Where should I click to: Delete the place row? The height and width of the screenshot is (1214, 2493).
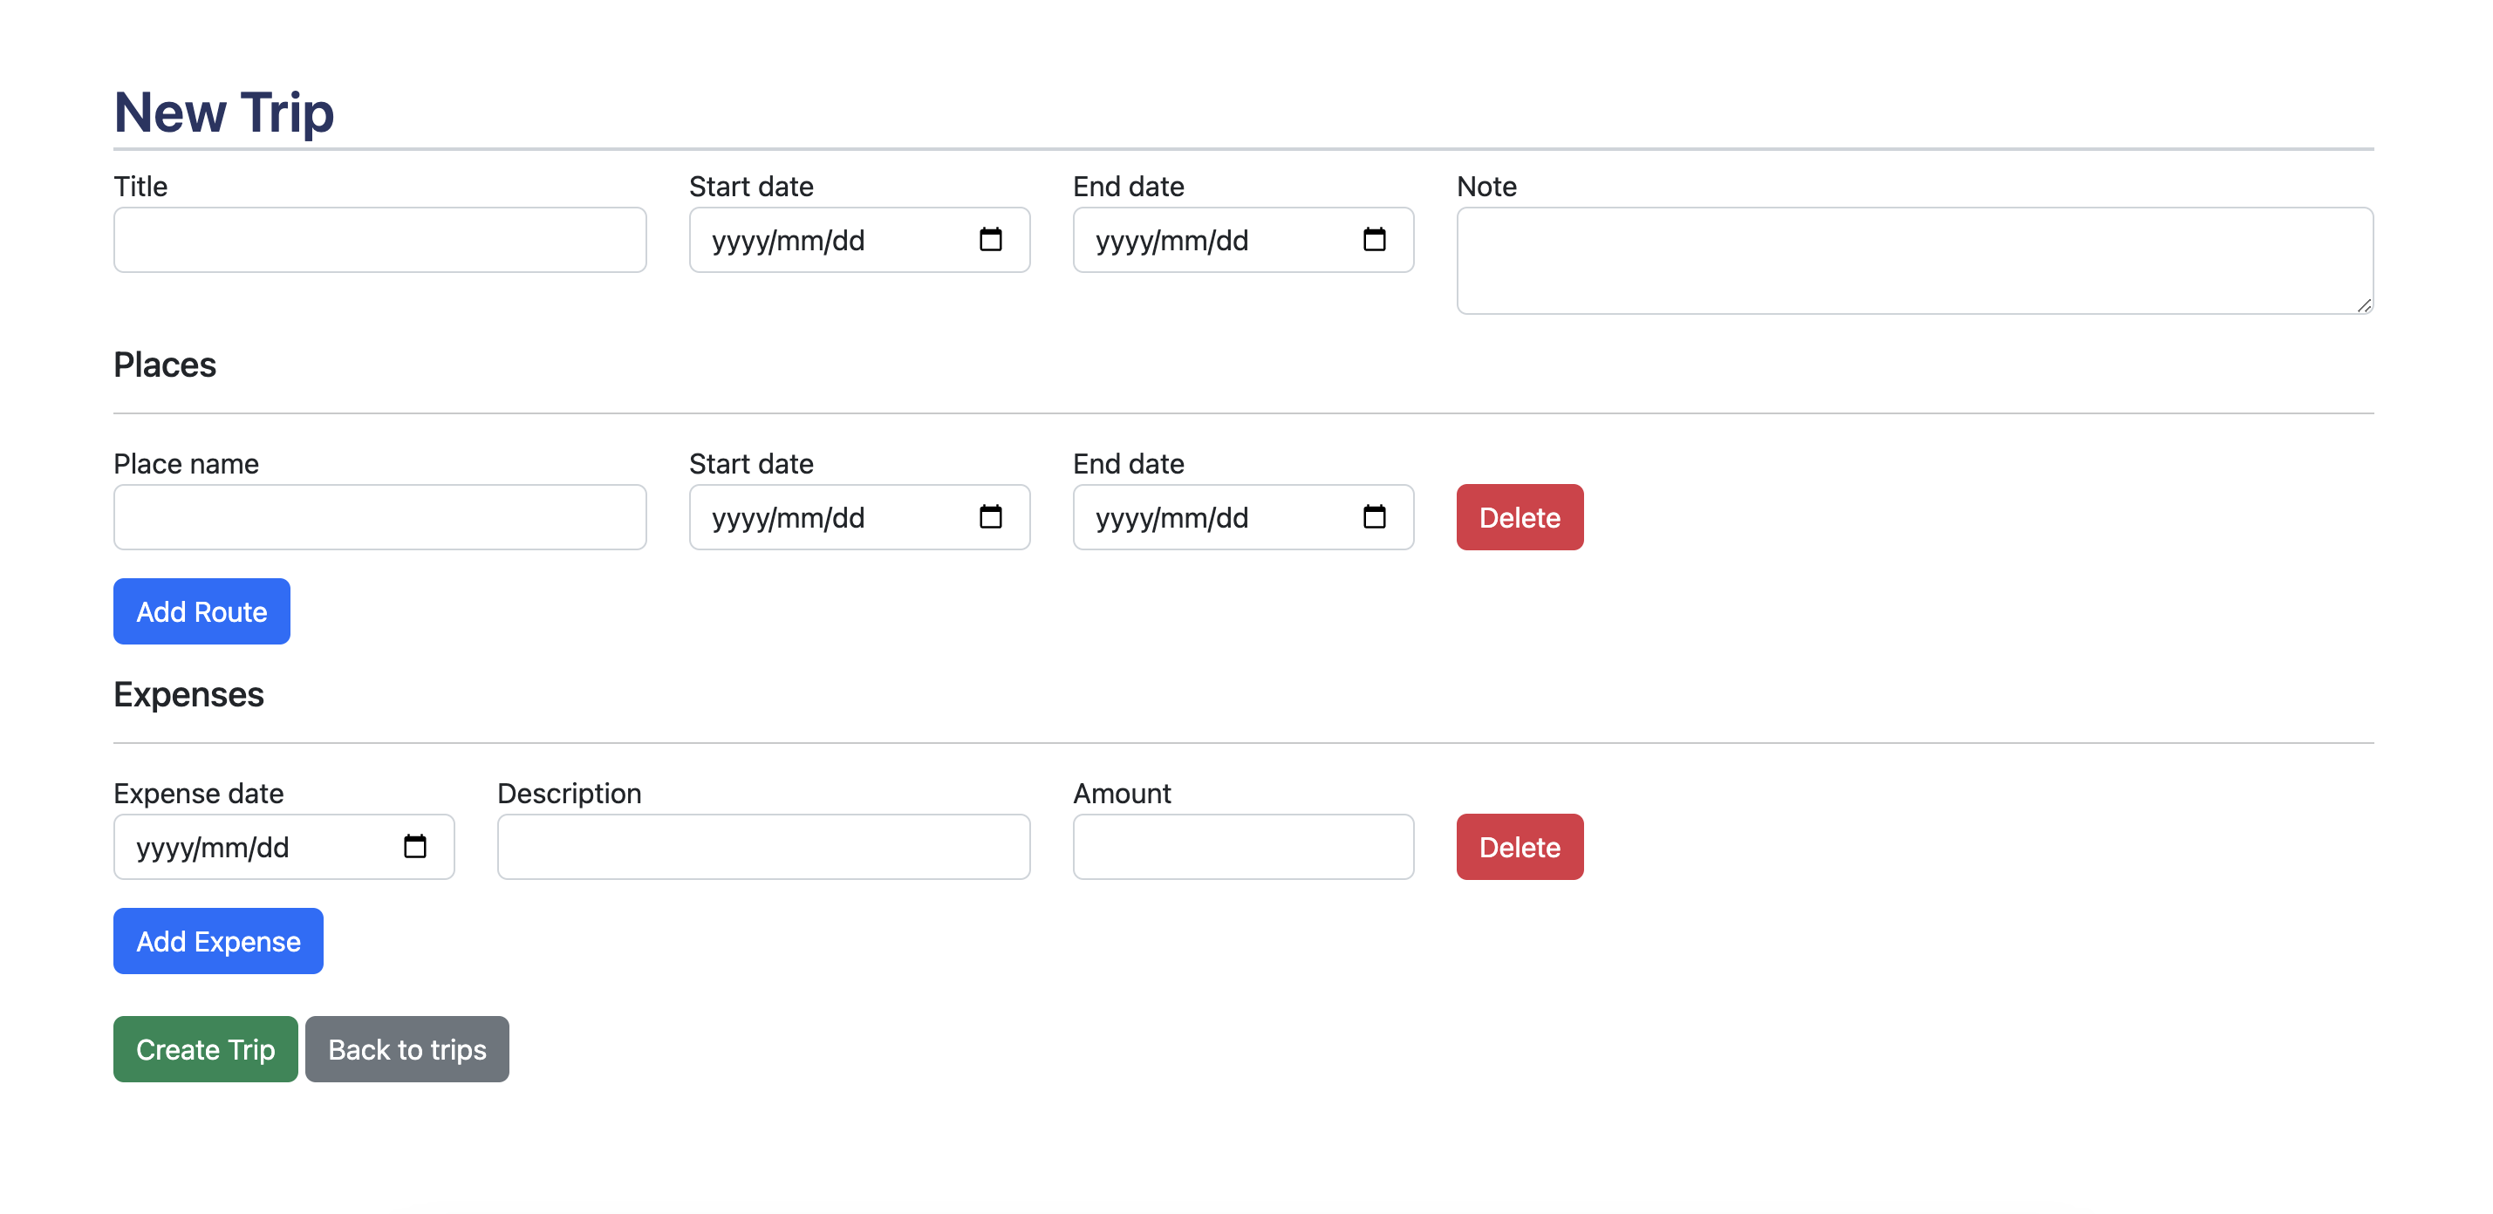1519,516
